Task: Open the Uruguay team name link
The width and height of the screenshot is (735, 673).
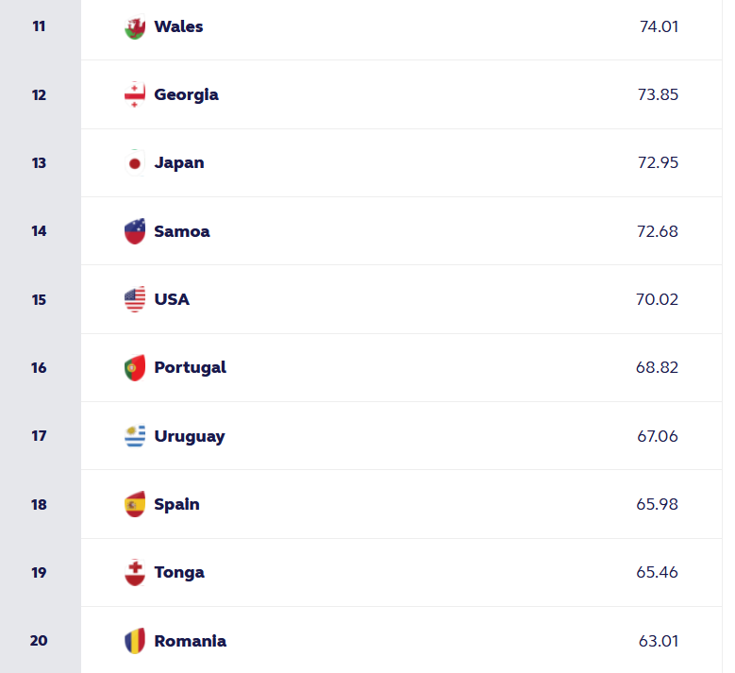Action: pyautogui.click(x=190, y=436)
